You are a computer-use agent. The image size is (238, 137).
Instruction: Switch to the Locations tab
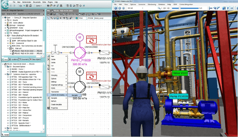[13, 59]
